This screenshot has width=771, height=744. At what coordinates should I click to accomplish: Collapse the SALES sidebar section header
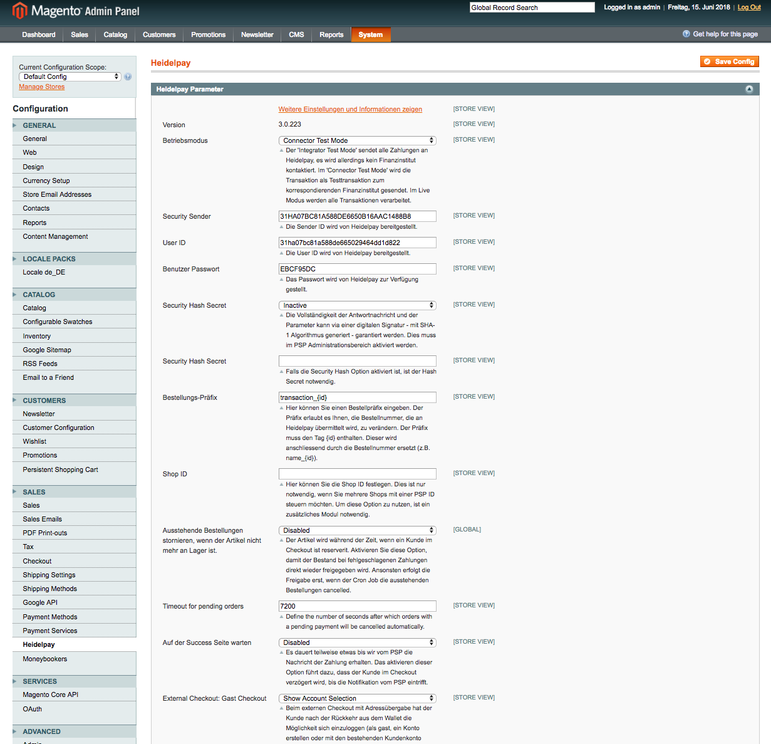click(x=75, y=492)
